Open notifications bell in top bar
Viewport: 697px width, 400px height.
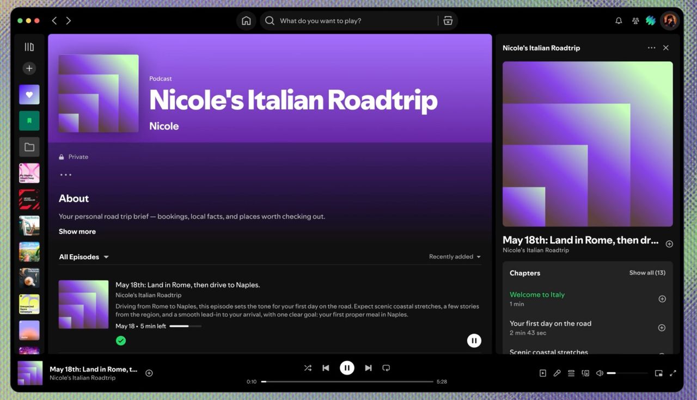tap(619, 21)
